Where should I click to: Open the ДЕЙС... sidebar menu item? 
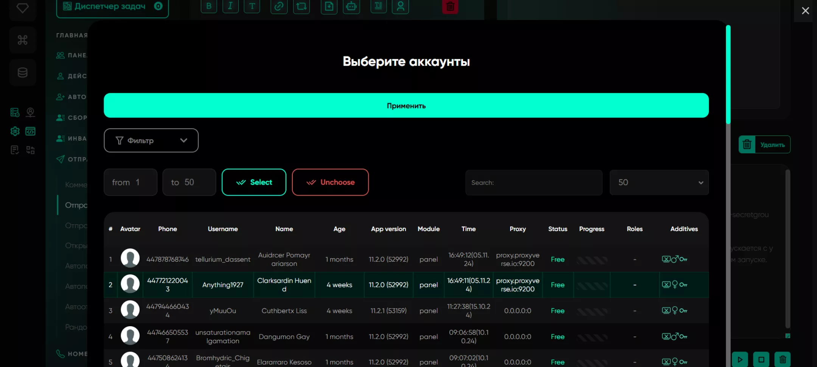click(x=72, y=76)
